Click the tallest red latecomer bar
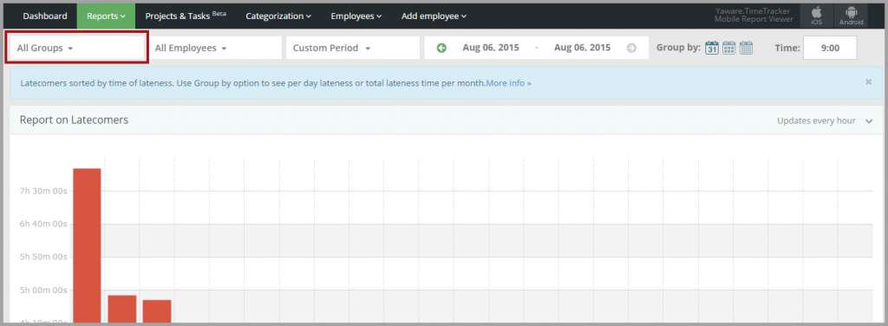This screenshot has height=326, width=888. (87, 245)
